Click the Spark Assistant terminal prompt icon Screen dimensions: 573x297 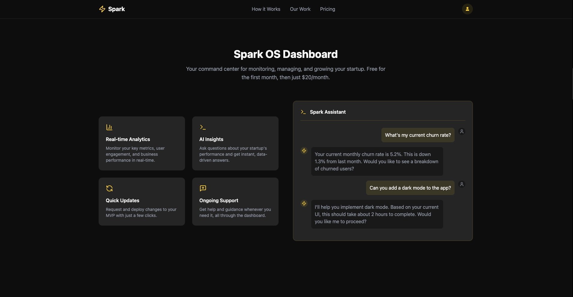303,112
